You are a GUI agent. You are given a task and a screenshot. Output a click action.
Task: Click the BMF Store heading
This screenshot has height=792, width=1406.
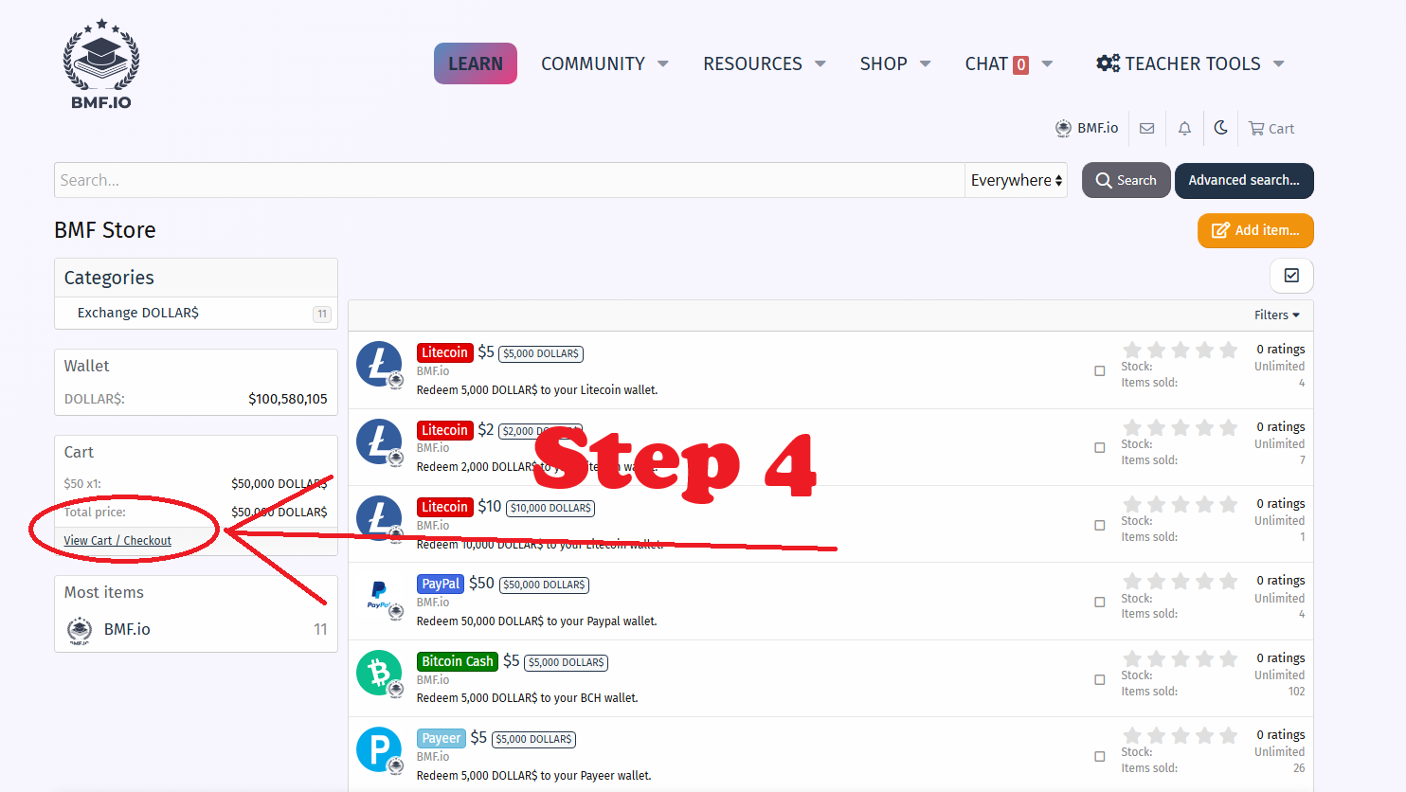click(x=105, y=230)
